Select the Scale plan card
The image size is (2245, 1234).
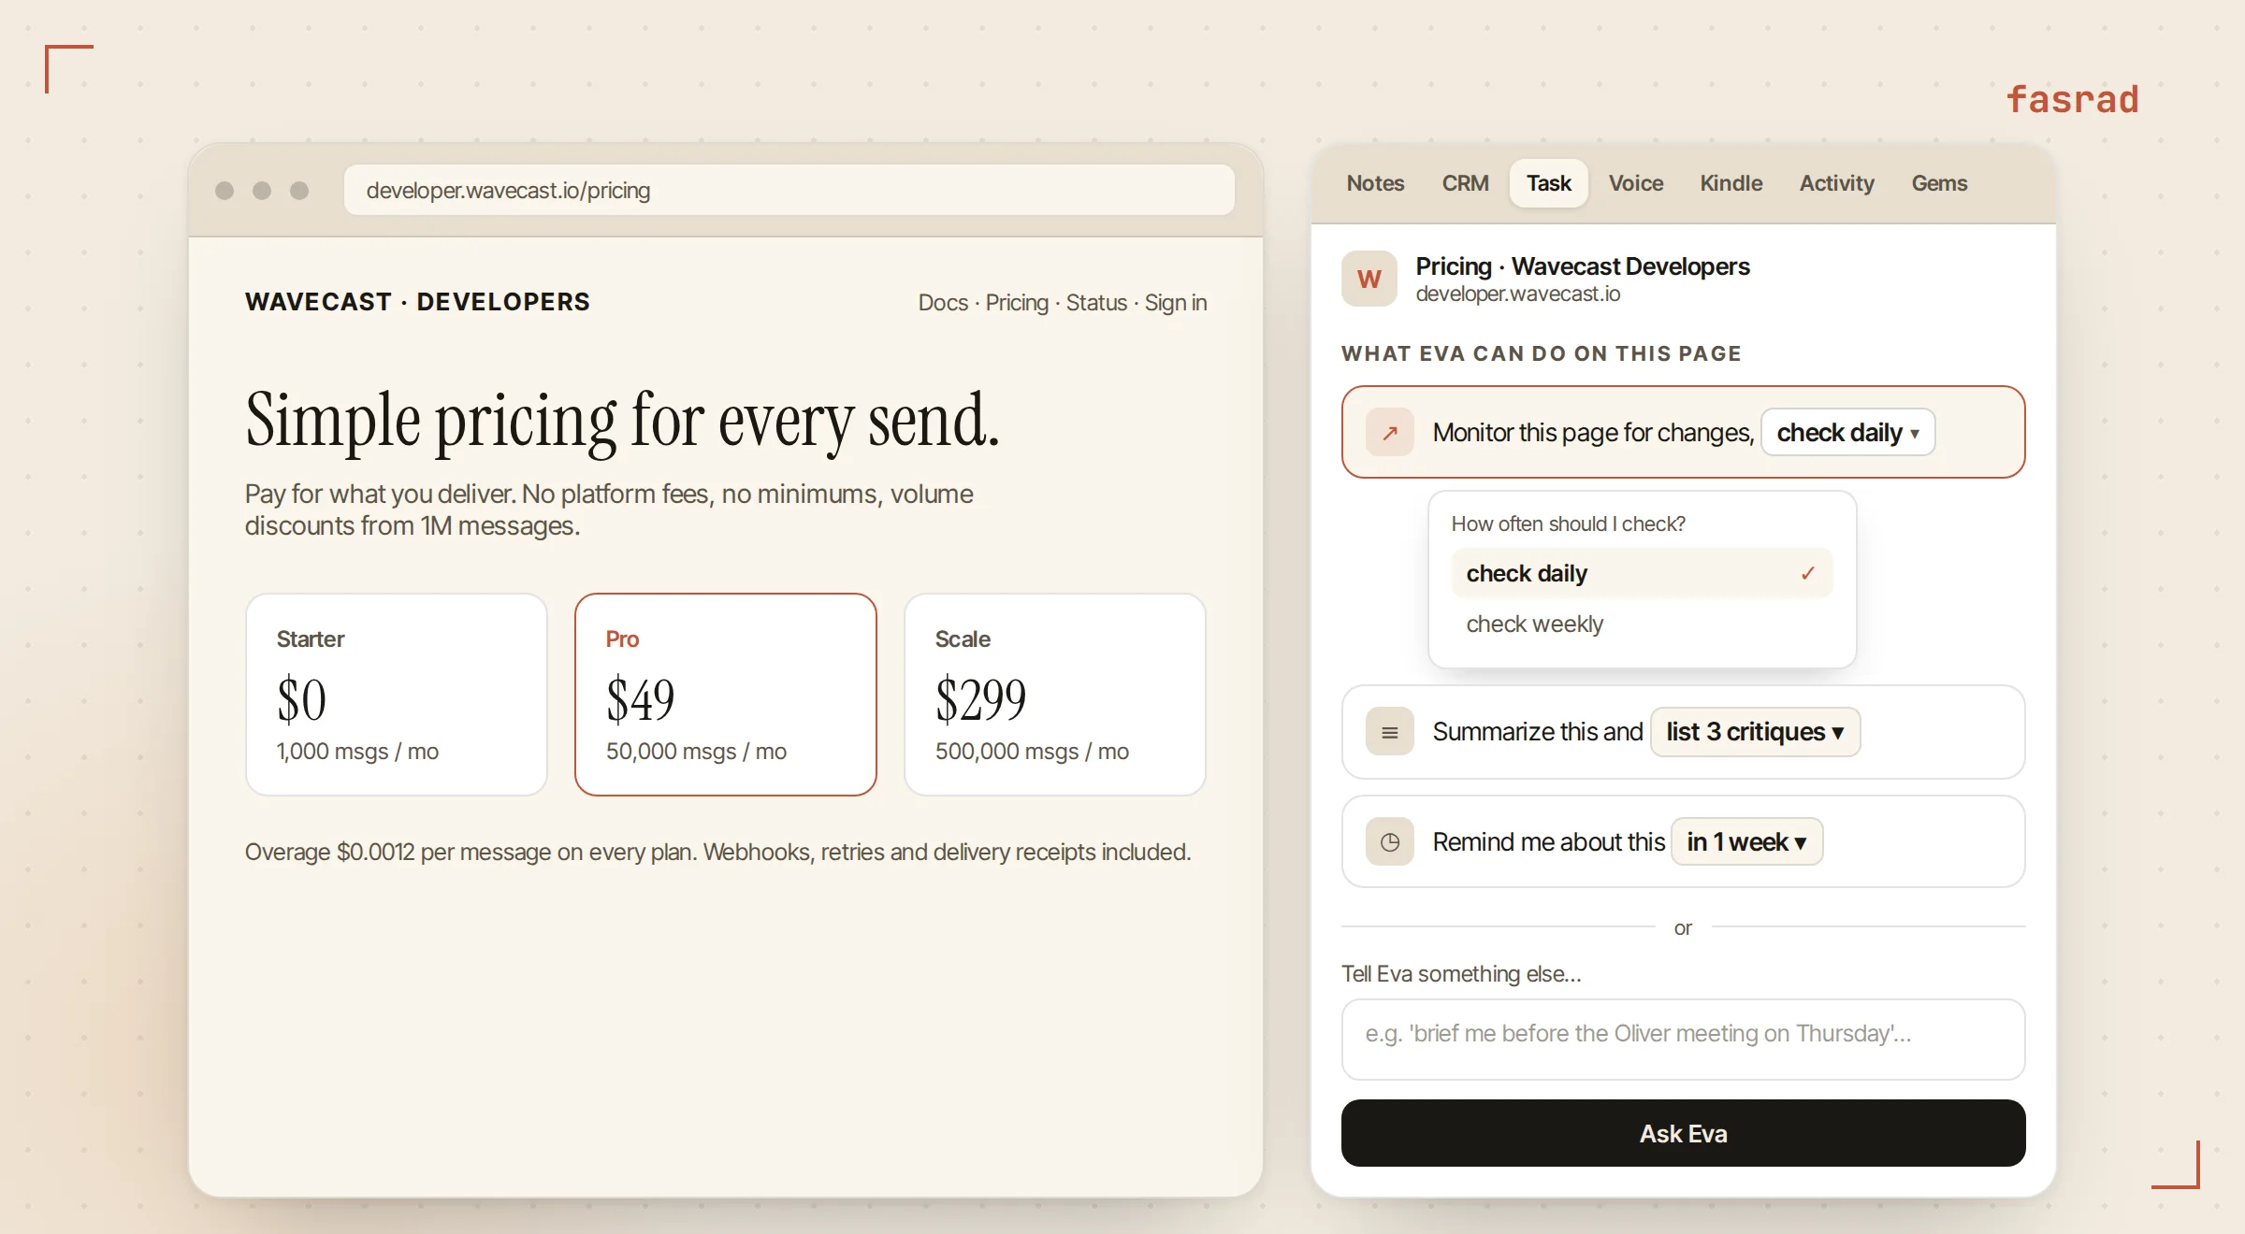1055,695
